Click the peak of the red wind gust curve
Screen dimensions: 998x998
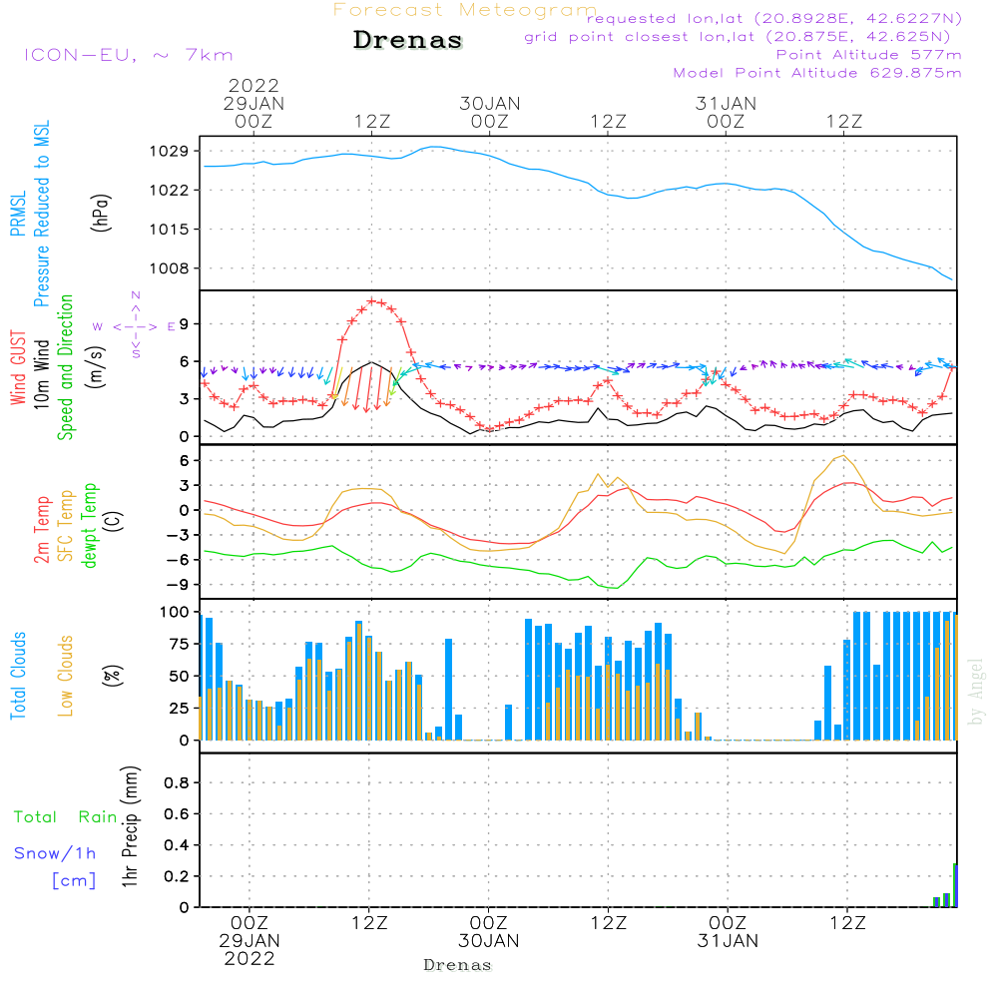[372, 300]
